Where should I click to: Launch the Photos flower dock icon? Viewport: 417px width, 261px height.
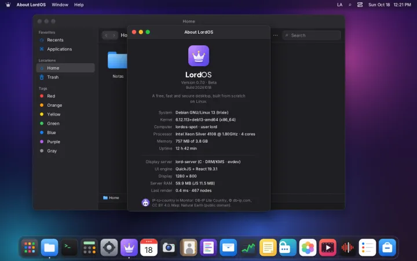[x=308, y=248]
